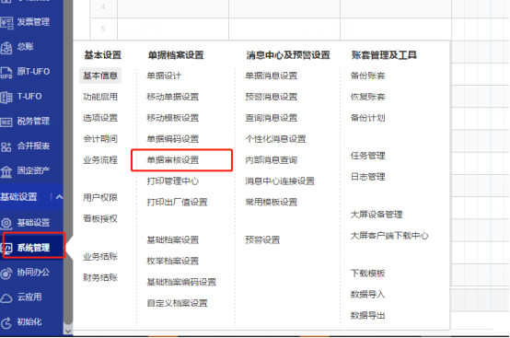Open 内部消息查询 entry
Viewport: 510px width, 338px height.
(272, 160)
